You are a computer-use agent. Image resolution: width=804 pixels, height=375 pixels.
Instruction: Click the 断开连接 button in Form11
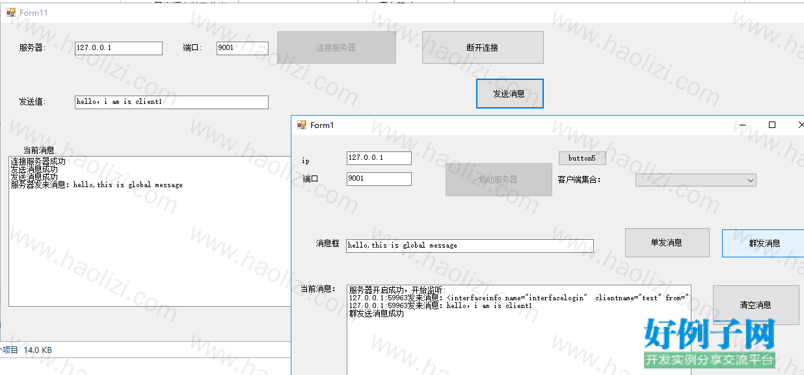click(x=483, y=47)
